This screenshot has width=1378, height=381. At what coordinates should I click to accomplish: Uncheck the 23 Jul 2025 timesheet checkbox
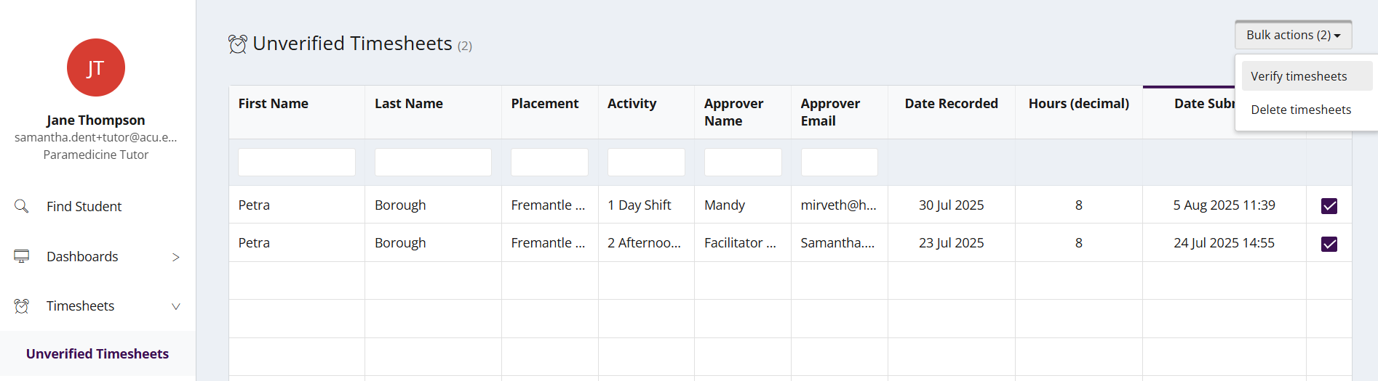[x=1329, y=244]
